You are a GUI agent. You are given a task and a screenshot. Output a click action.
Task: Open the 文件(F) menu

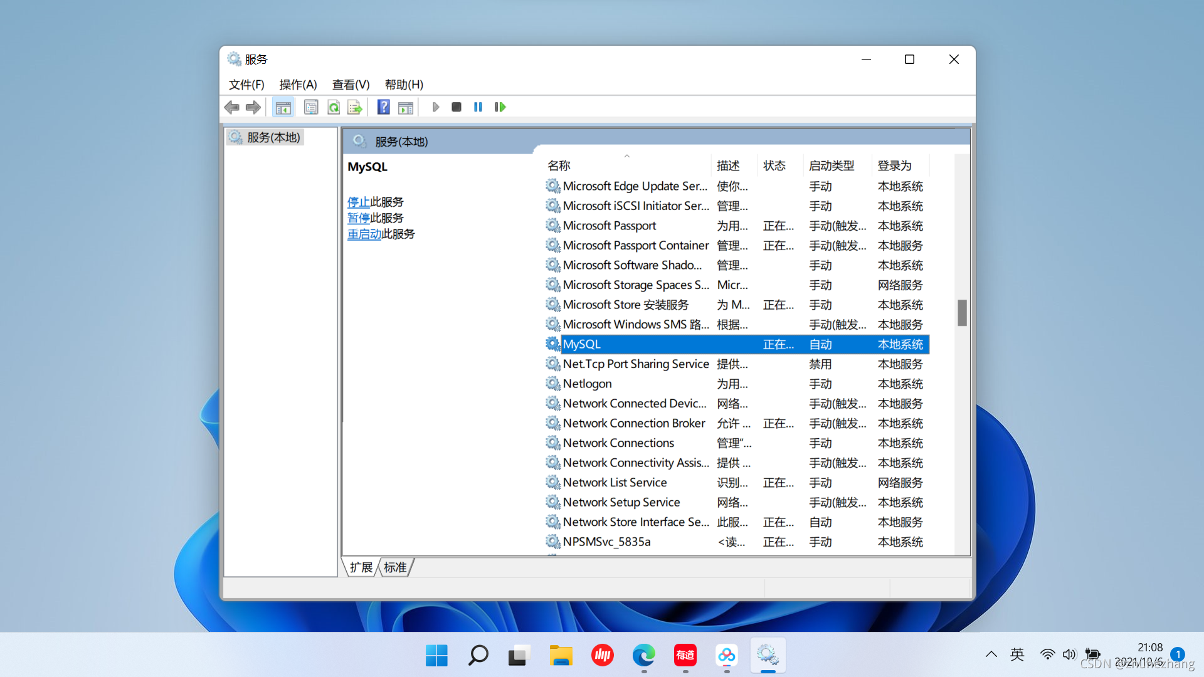click(x=246, y=85)
